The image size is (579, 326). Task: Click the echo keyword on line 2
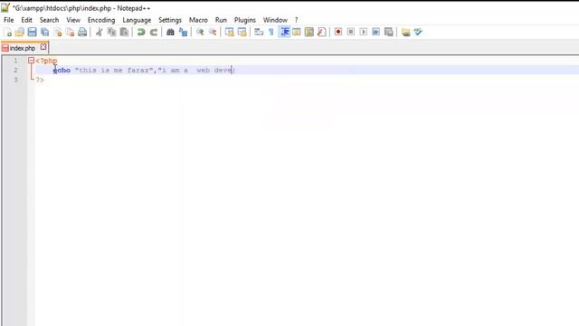62,71
